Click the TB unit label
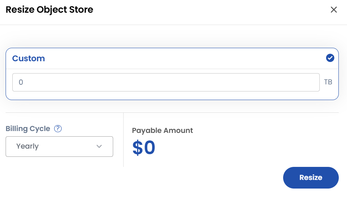347x199 pixels. coord(328,82)
